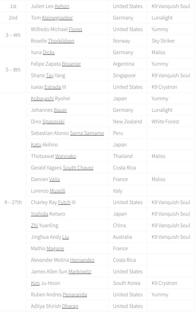This screenshot has width=195, height=312.
Task: Click the Penaranda surname link
Action: (x=75, y=294)
